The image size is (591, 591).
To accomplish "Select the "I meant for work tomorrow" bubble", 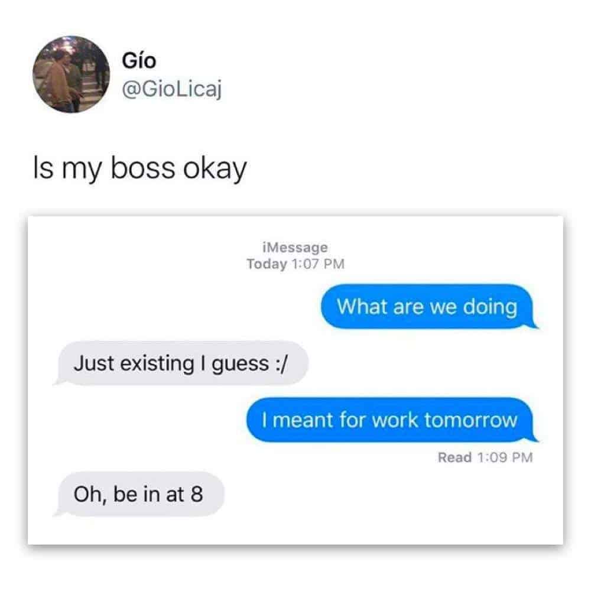I will pyautogui.click(x=392, y=420).
